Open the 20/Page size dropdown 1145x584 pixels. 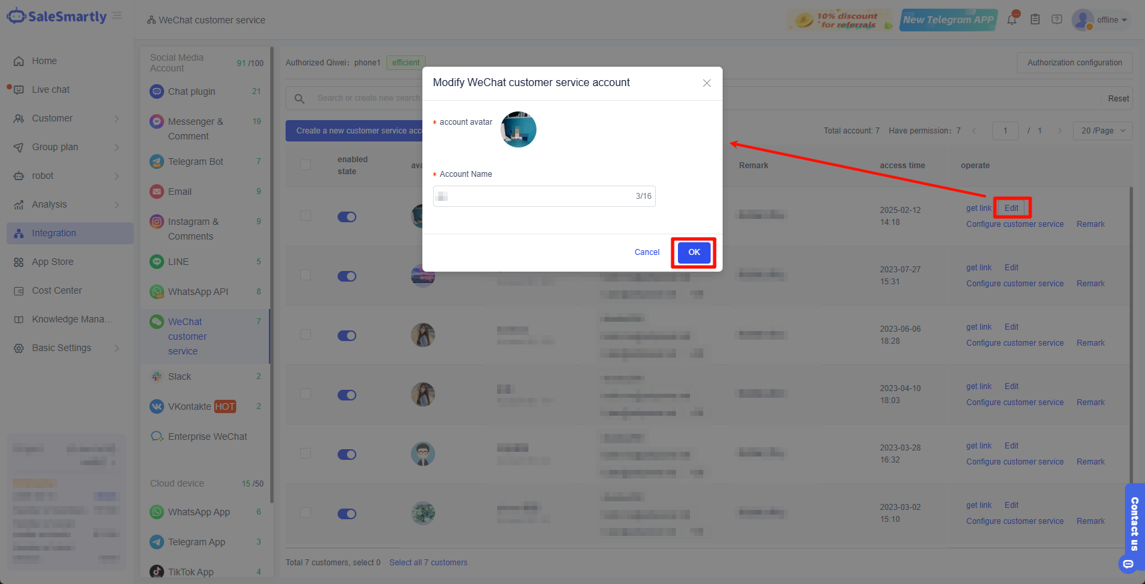(1102, 131)
